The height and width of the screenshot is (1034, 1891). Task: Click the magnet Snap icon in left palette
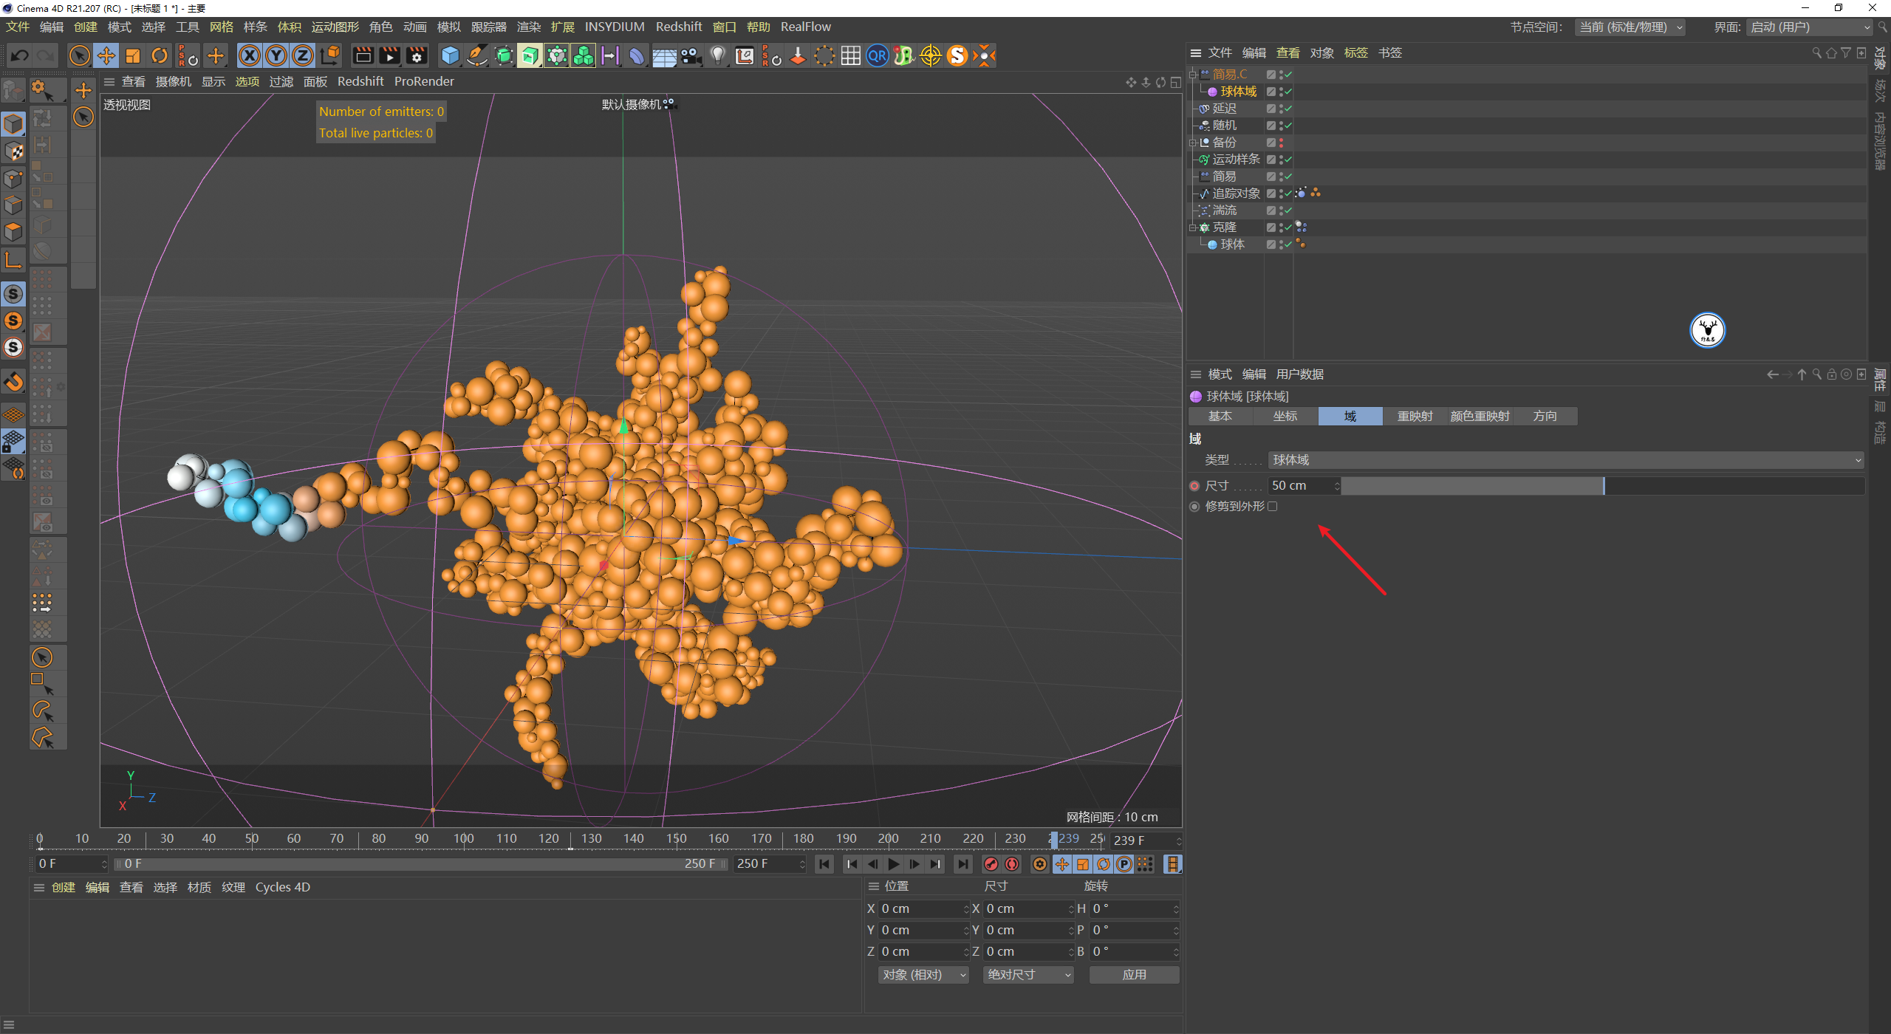coord(13,382)
